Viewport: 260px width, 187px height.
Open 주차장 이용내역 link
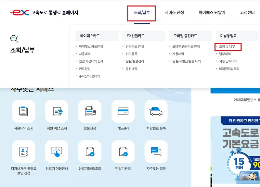pos(89,76)
